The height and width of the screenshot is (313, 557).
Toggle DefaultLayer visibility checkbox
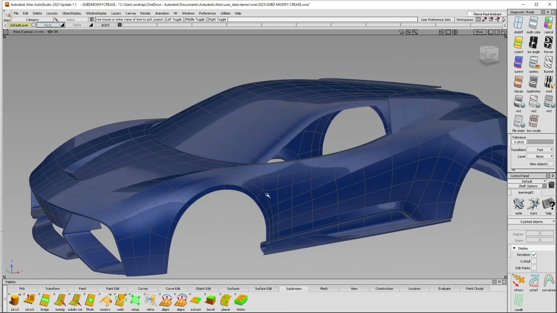[33, 25]
